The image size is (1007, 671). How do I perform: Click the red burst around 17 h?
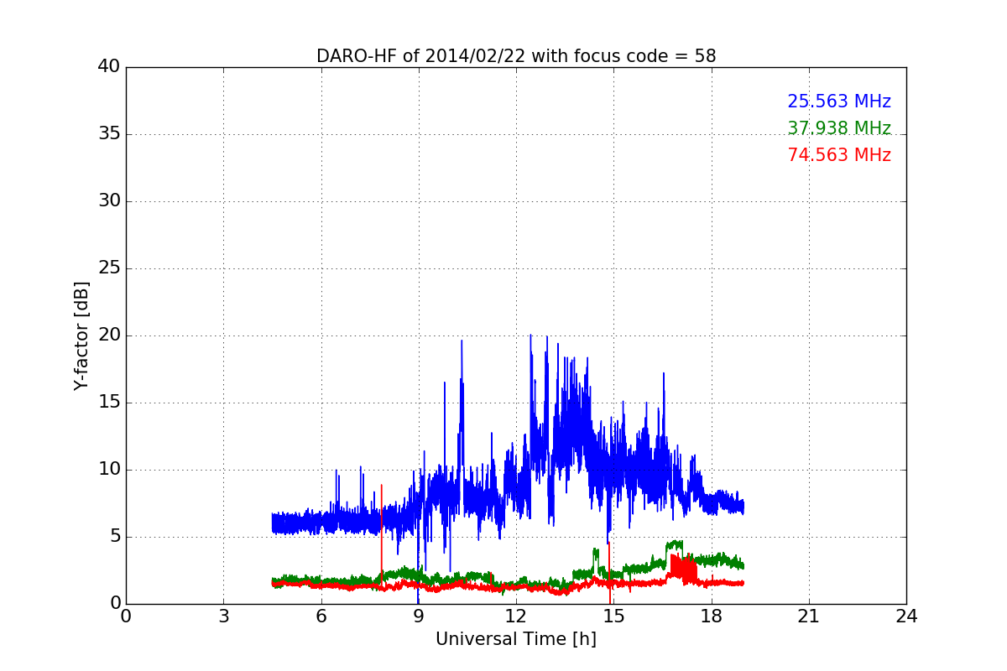tap(682, 569)
